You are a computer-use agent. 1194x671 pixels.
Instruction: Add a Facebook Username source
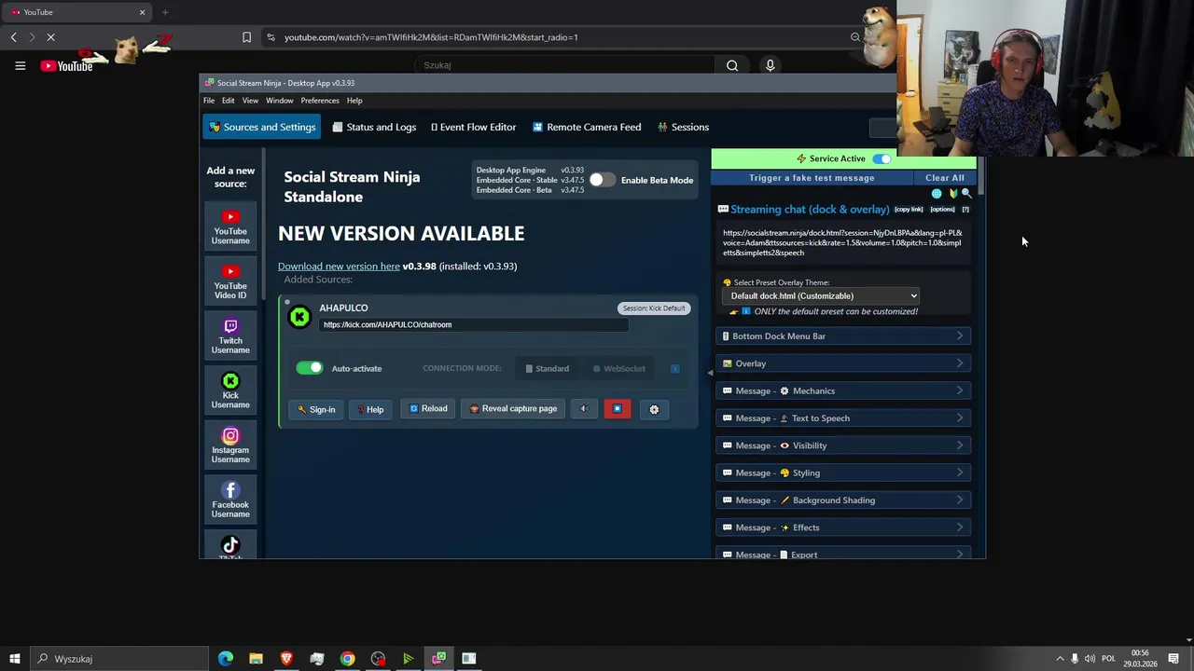(230, 500)
